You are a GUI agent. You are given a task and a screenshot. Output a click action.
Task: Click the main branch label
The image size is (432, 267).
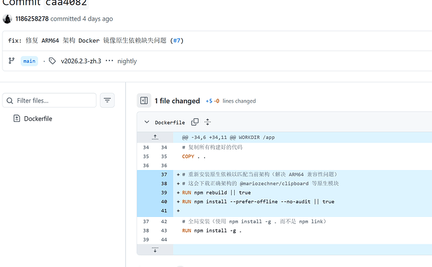pyautogui.click(x=29, y=61)
